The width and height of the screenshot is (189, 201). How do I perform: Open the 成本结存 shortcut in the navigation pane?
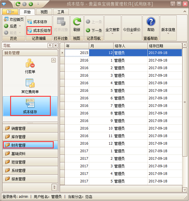pos(30,106)
